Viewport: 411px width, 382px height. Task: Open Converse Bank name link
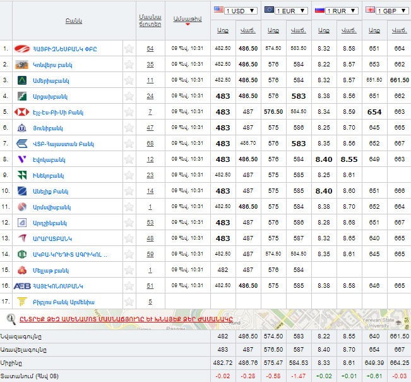point(52,65)
